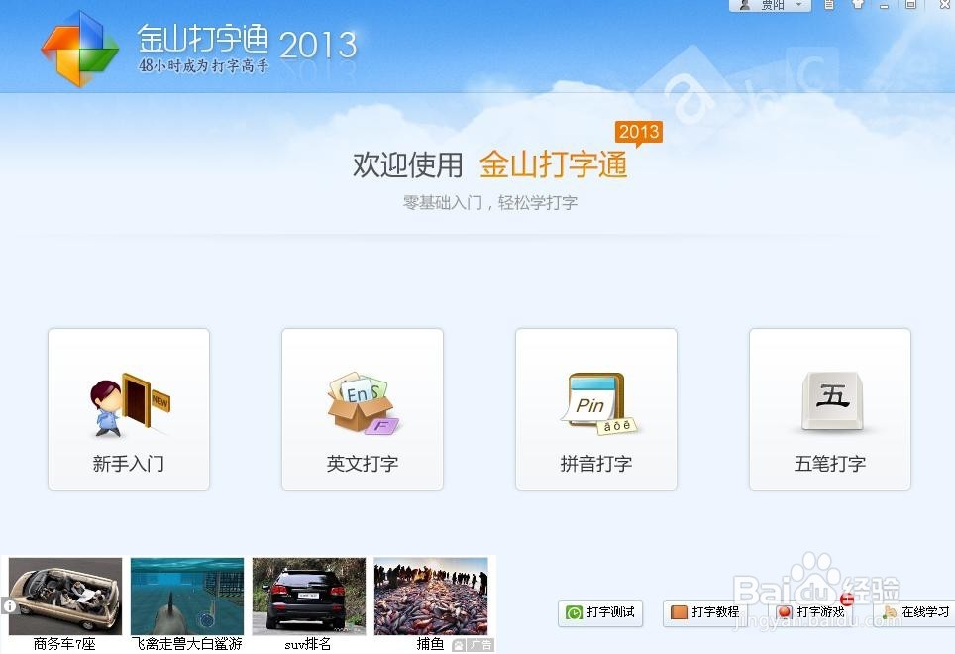Click the 五 keycap icon
Viewport: 955px width, 654px height.
pos(832,401)
